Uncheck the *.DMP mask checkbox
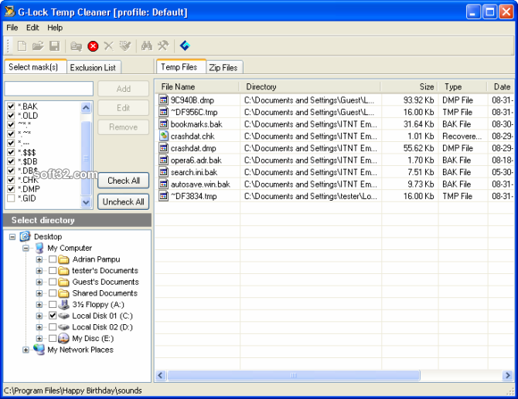The height and width of the screenshot is (399, 518). pos(11,189)
